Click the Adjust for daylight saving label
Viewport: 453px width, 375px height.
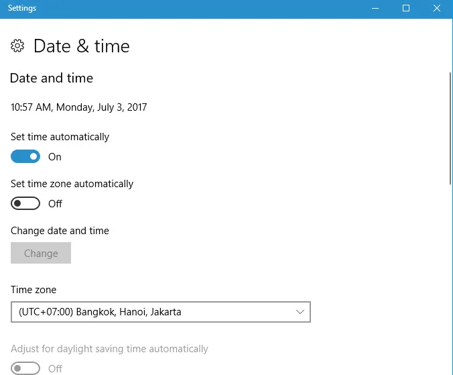click(109, 349)
